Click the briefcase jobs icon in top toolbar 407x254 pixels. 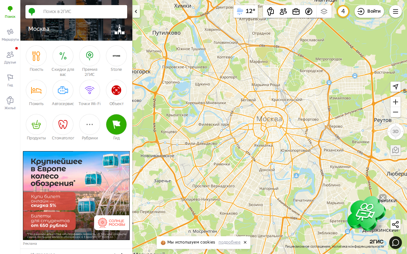pos(296,11)
